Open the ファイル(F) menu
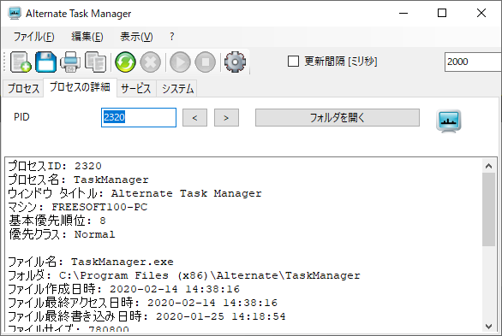This screenshot has width=502, height=336. (33, 37)
